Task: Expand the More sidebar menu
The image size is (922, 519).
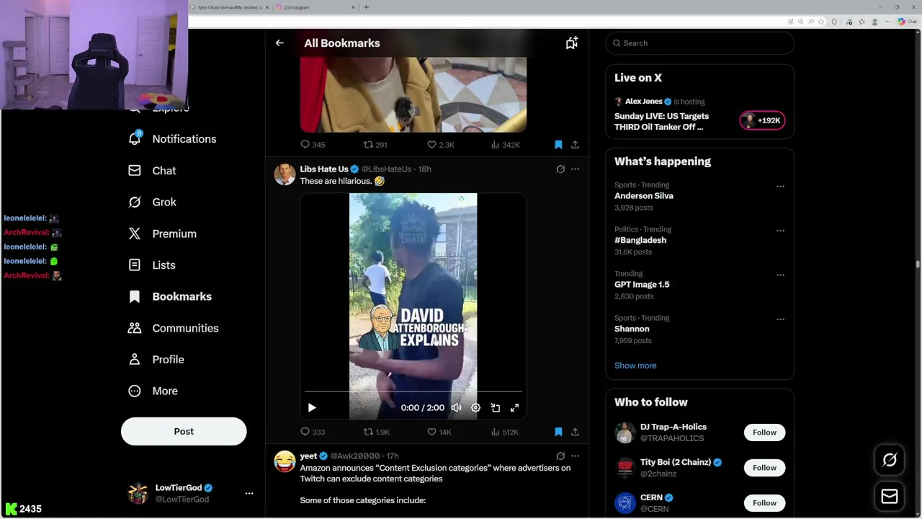Action: (153, 391)
